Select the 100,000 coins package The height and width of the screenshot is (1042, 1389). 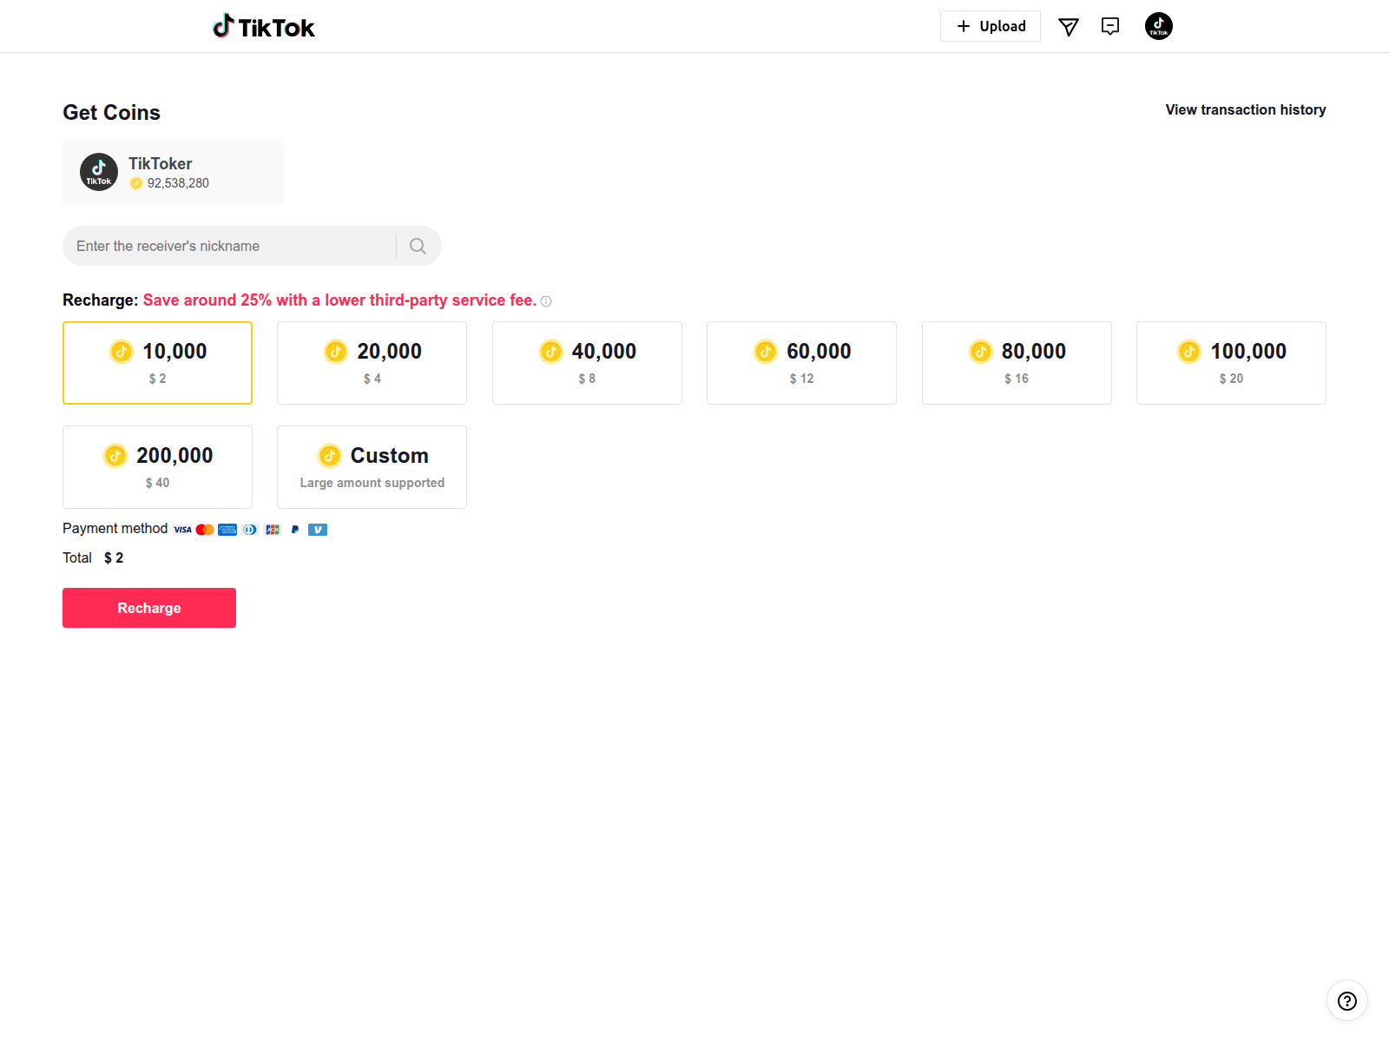(x=1231, y=363)
